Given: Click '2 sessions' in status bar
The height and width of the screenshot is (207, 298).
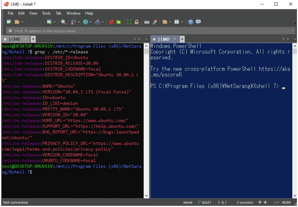Looking at the screenshot, I should 245,202.
